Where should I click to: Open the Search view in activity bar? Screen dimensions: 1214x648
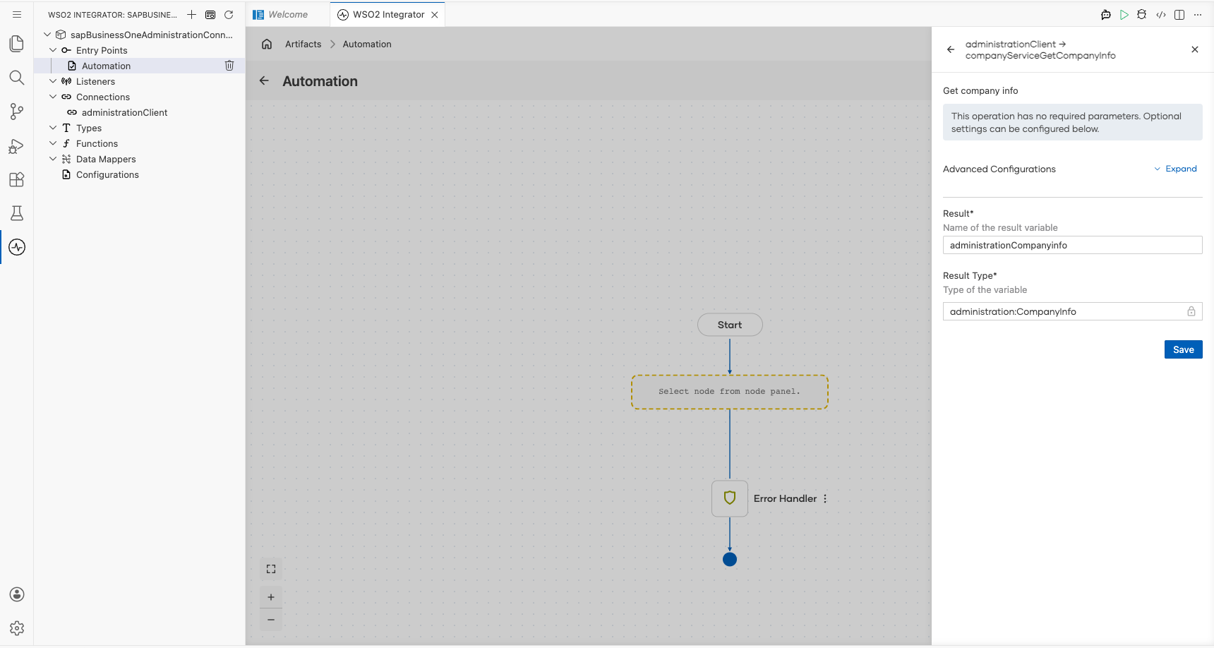pos(17,78)
